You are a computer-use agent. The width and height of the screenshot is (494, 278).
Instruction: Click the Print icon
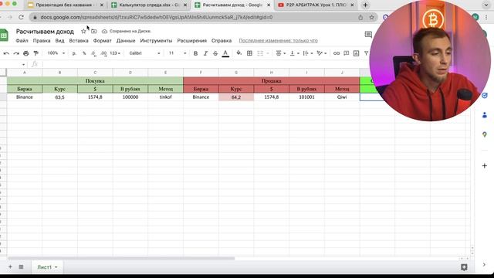point(25,53)
